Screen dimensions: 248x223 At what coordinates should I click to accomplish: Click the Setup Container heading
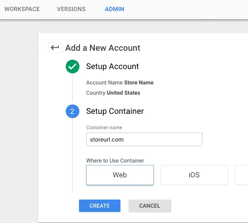click(115, 111)
